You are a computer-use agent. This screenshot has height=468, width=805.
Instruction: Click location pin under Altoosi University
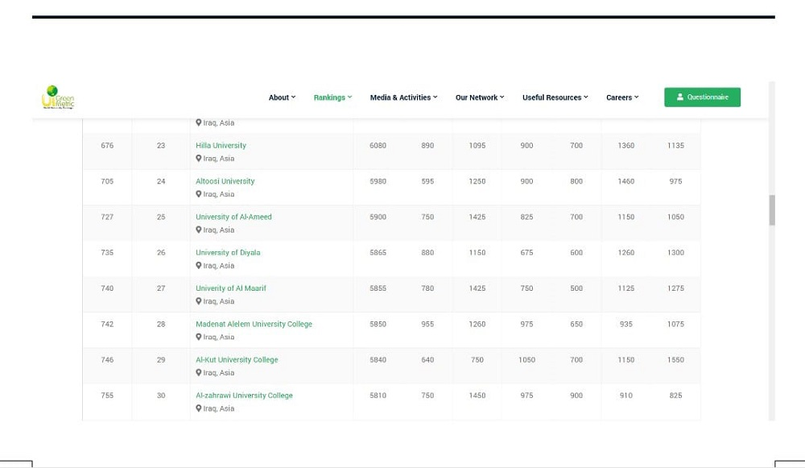199,194
